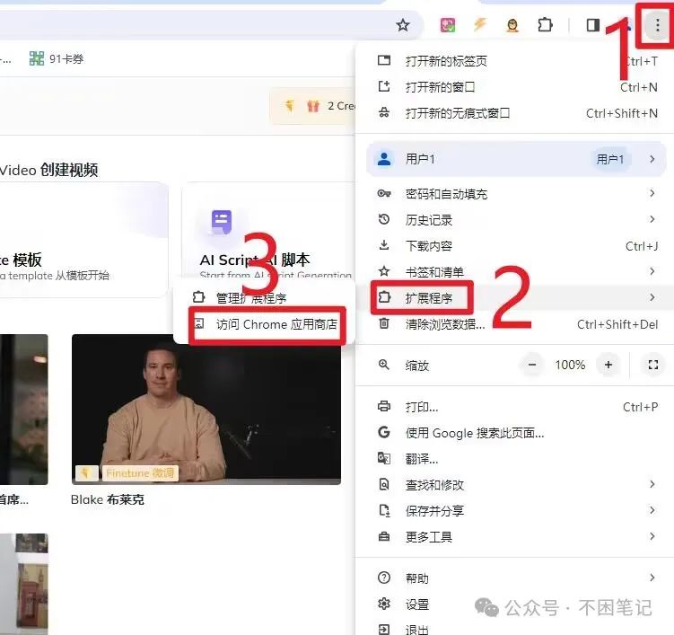The height and width of the screenshot is (635, 674).
Task: Increase zoom with the plus button
Action: 608,365
